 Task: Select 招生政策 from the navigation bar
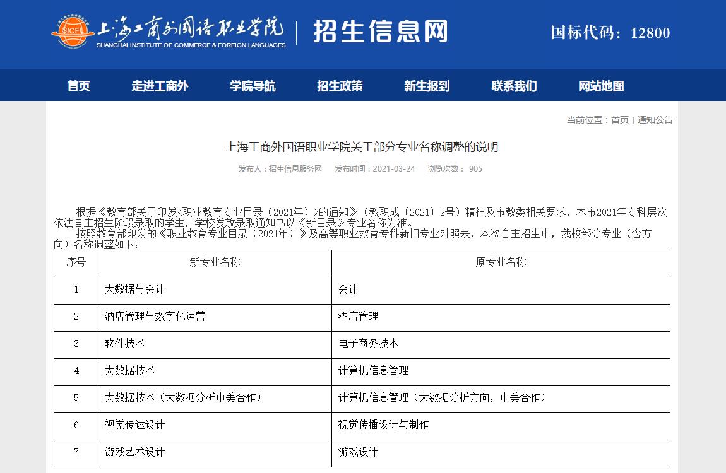[x=340, y=86]
